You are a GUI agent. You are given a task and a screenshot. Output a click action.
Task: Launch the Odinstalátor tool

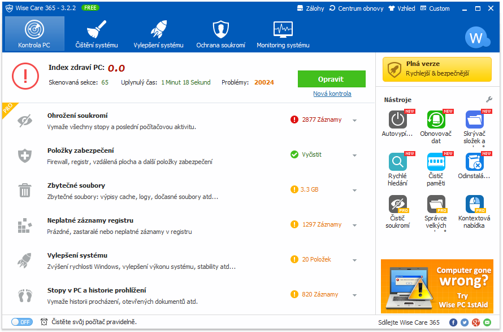pyautogui.click(x=474, y=162)
